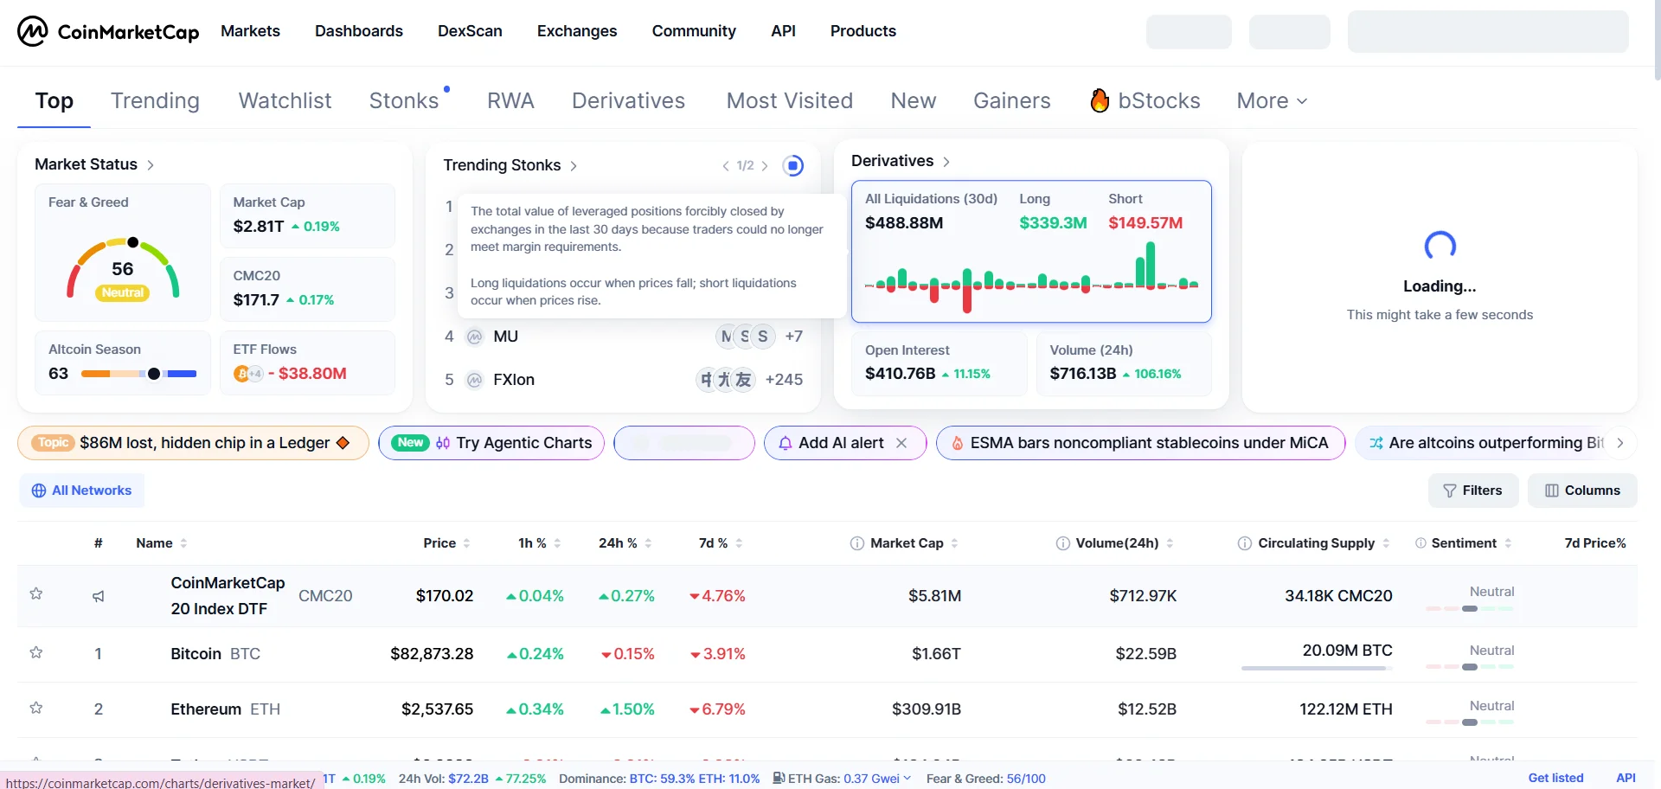
Task: Click the CoinMarketCap logo
Action: click(x=108, y=31)
